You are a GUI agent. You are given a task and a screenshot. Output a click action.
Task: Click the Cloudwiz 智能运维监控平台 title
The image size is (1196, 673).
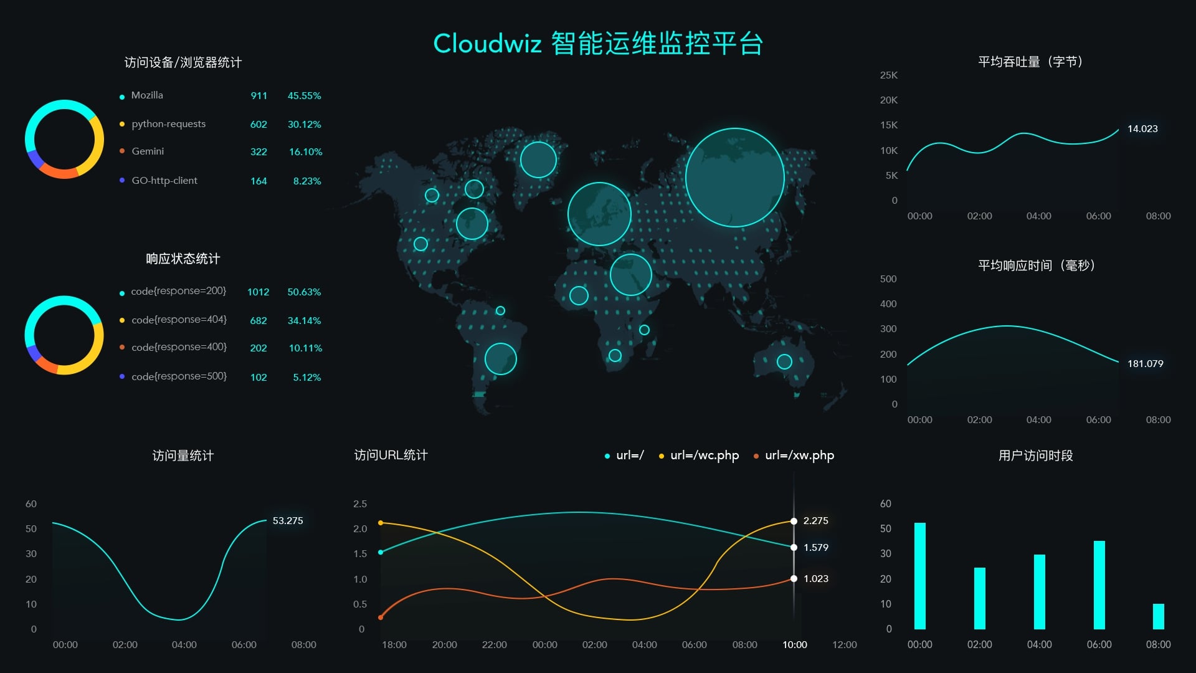pyautogui.click(x=598, y=44)
